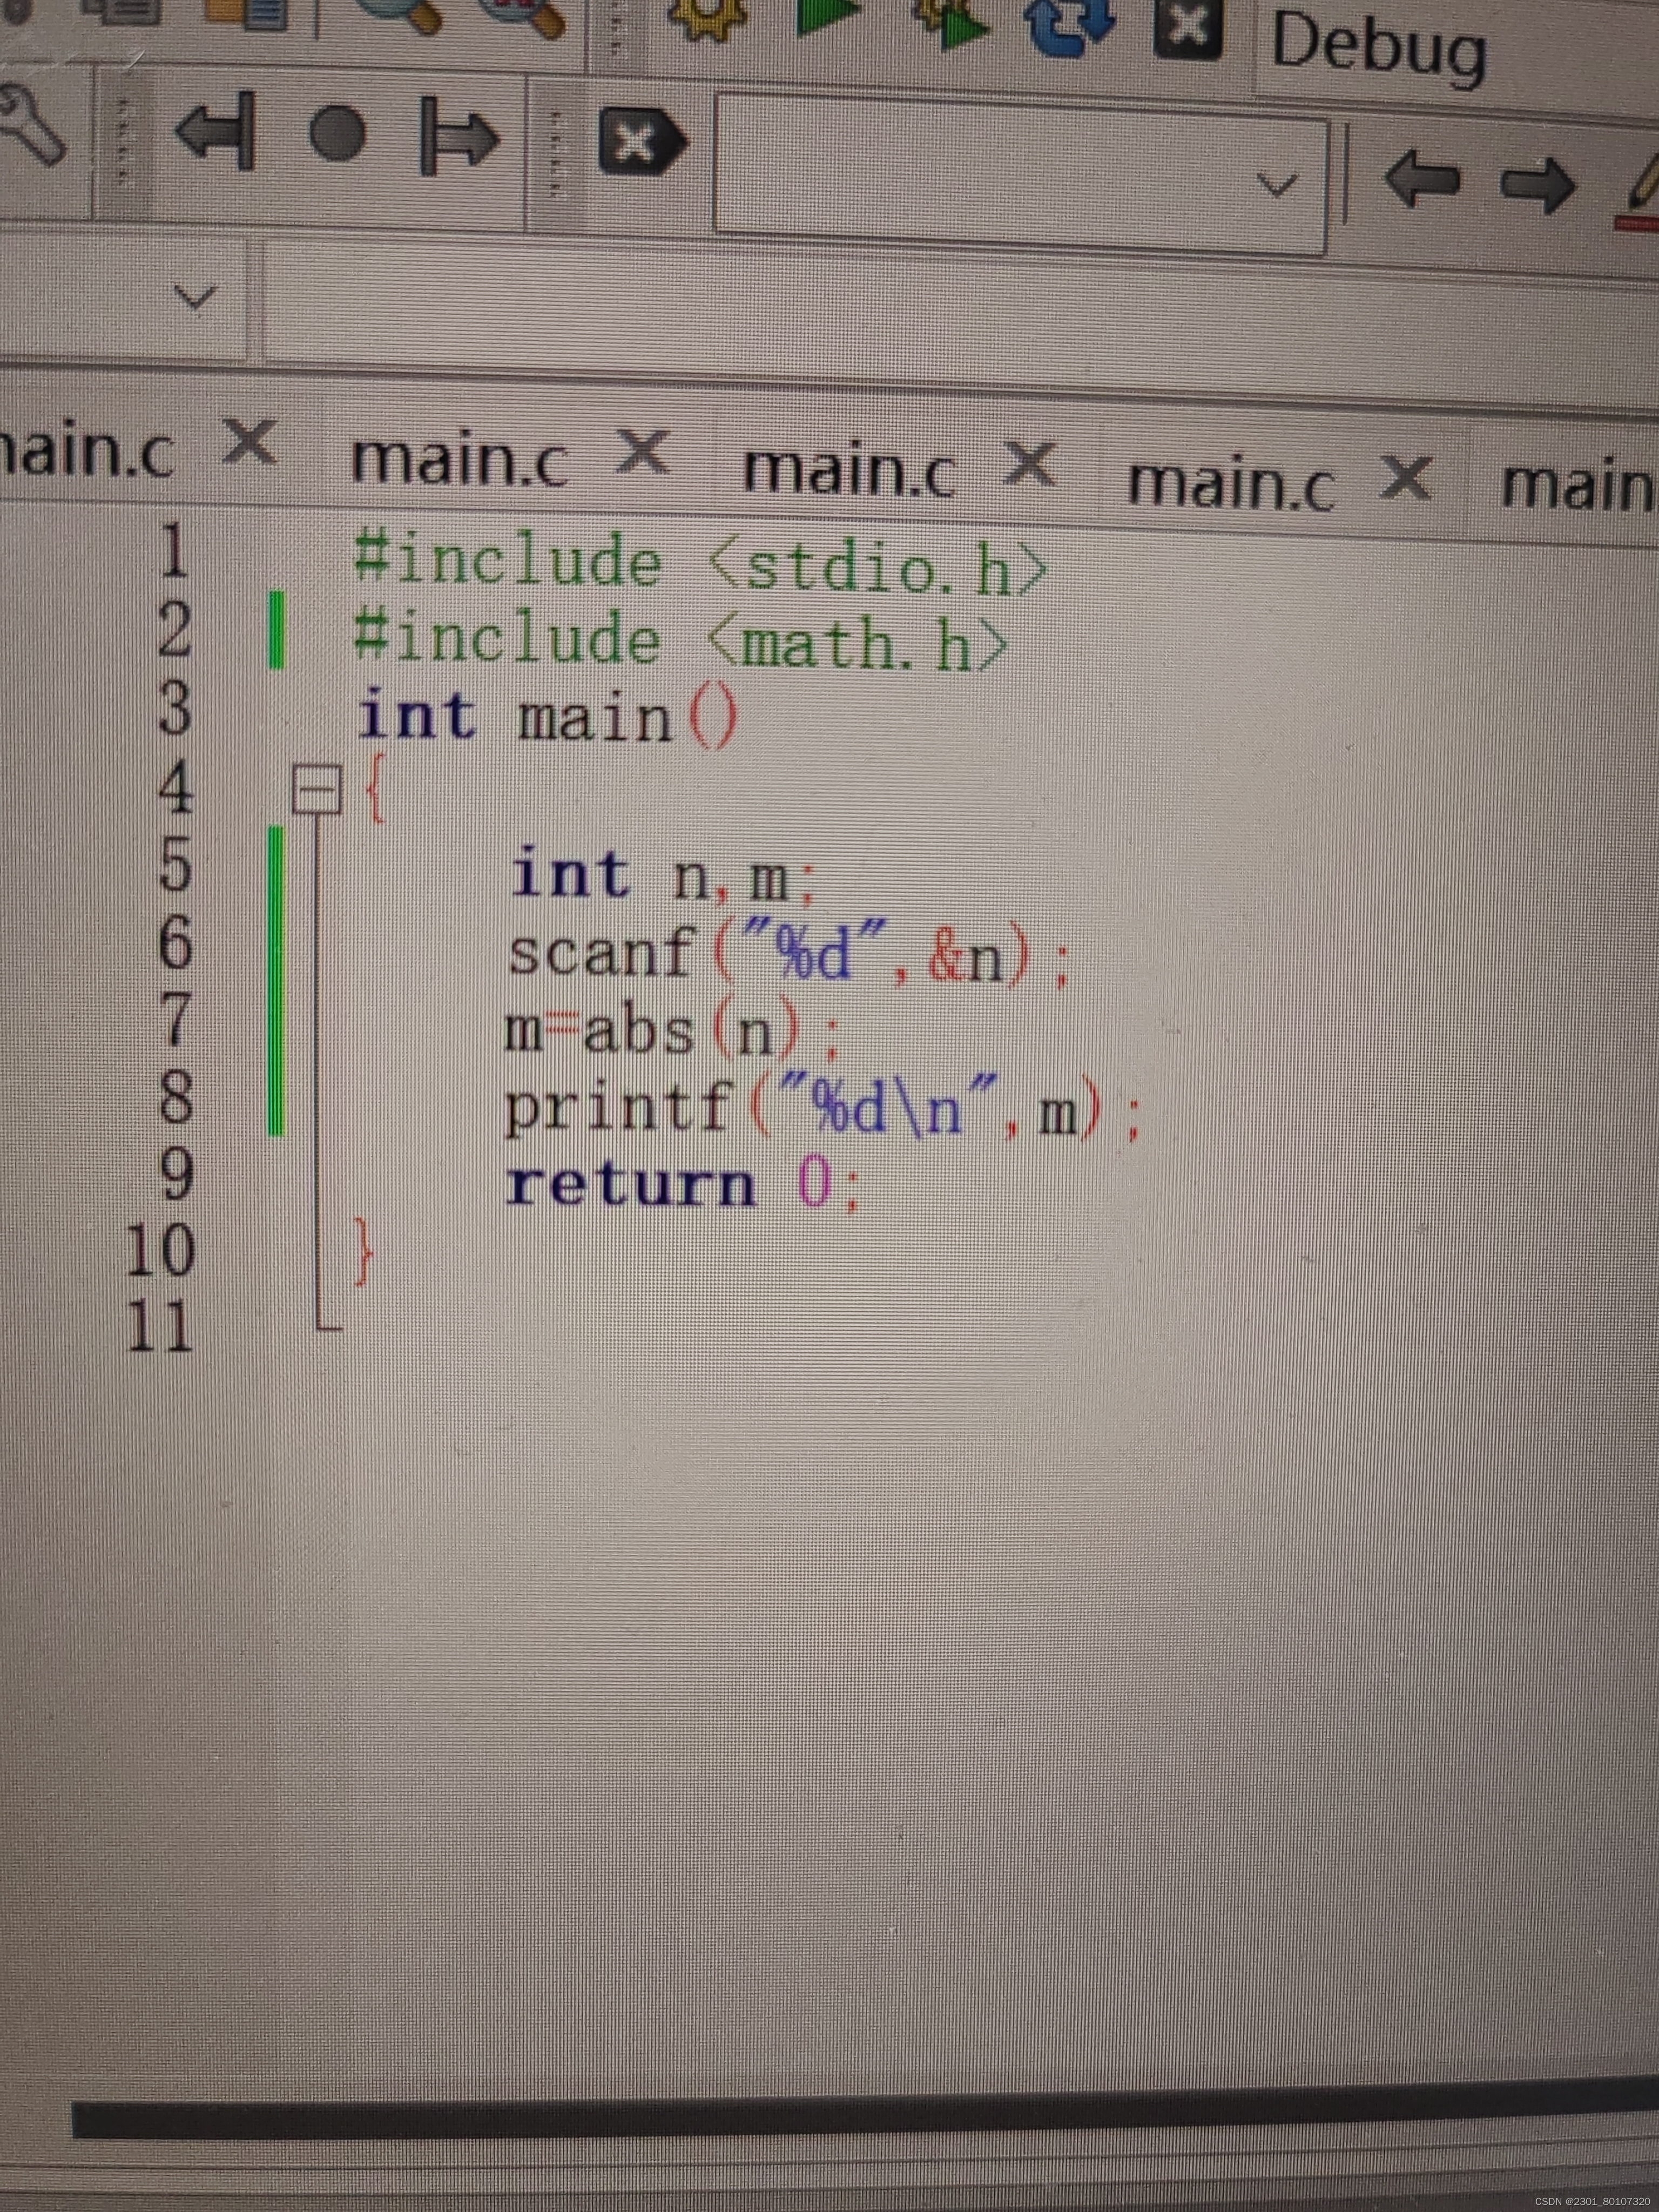Click the previous result left arrow
This screenshot has width=1659, height=2212.
pos(1424,182)
